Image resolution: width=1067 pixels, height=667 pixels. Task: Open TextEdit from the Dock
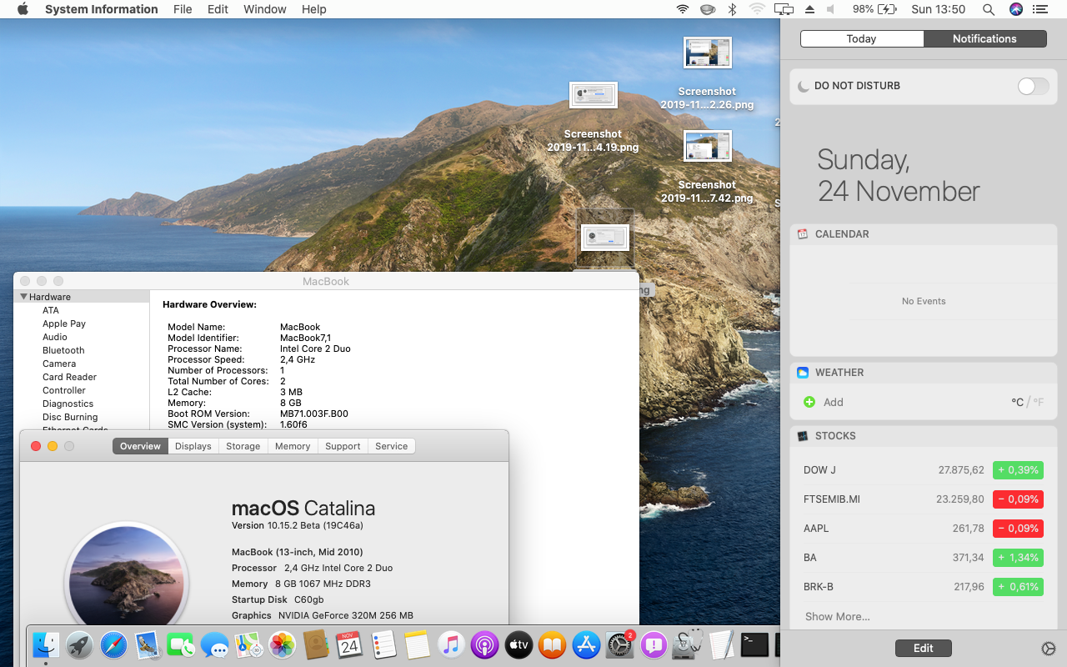point(721,644)
